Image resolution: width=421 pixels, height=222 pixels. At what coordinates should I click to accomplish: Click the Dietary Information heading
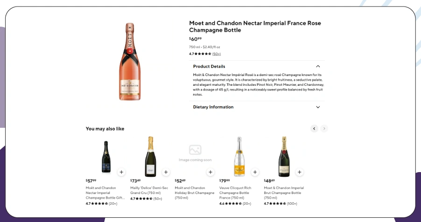coord(213,107)
